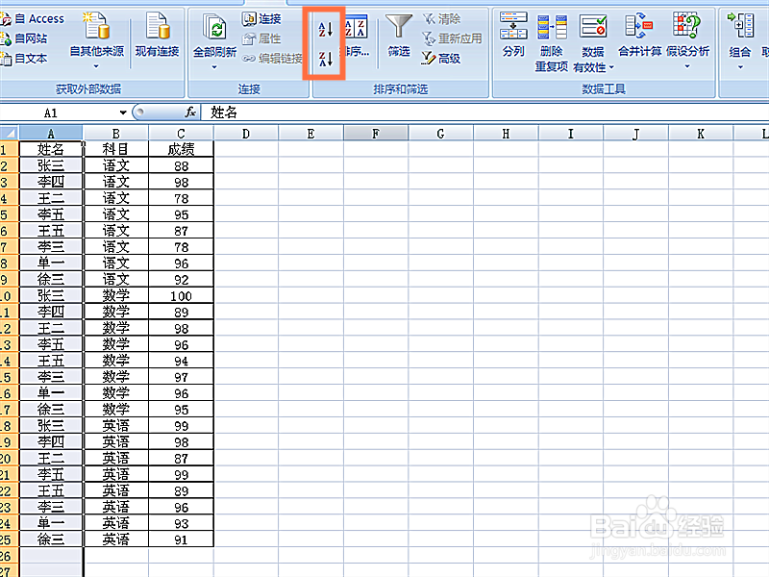Toggle the filter funnel (筛选)
The image size is (769, 577).
(x=398, y=36)
